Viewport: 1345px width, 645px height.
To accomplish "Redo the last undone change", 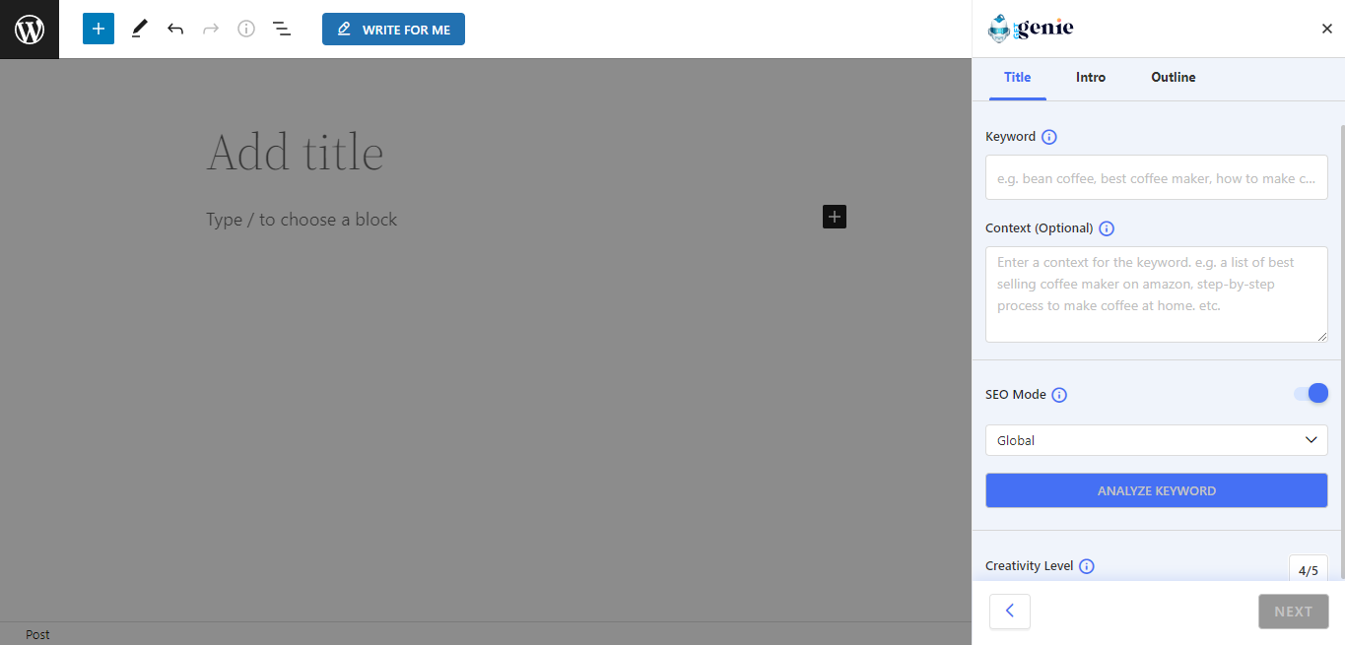I will point(211,29).
